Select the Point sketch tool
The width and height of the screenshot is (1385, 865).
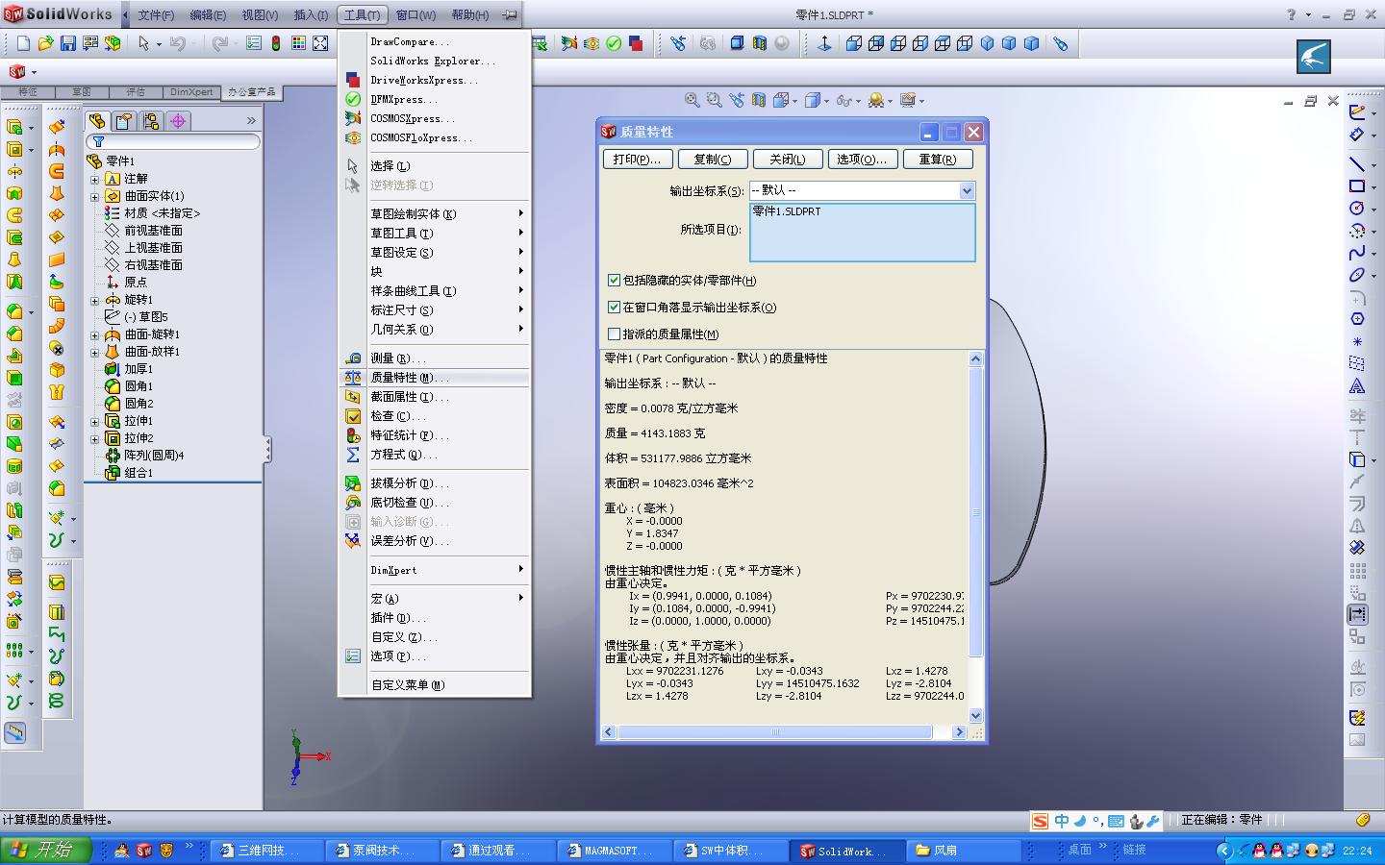click(x=1357, y=341)
